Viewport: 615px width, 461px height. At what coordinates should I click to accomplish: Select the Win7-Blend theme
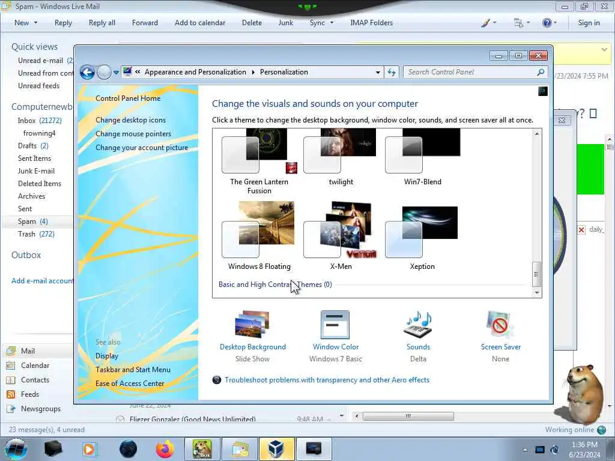[x=422, y=157]
